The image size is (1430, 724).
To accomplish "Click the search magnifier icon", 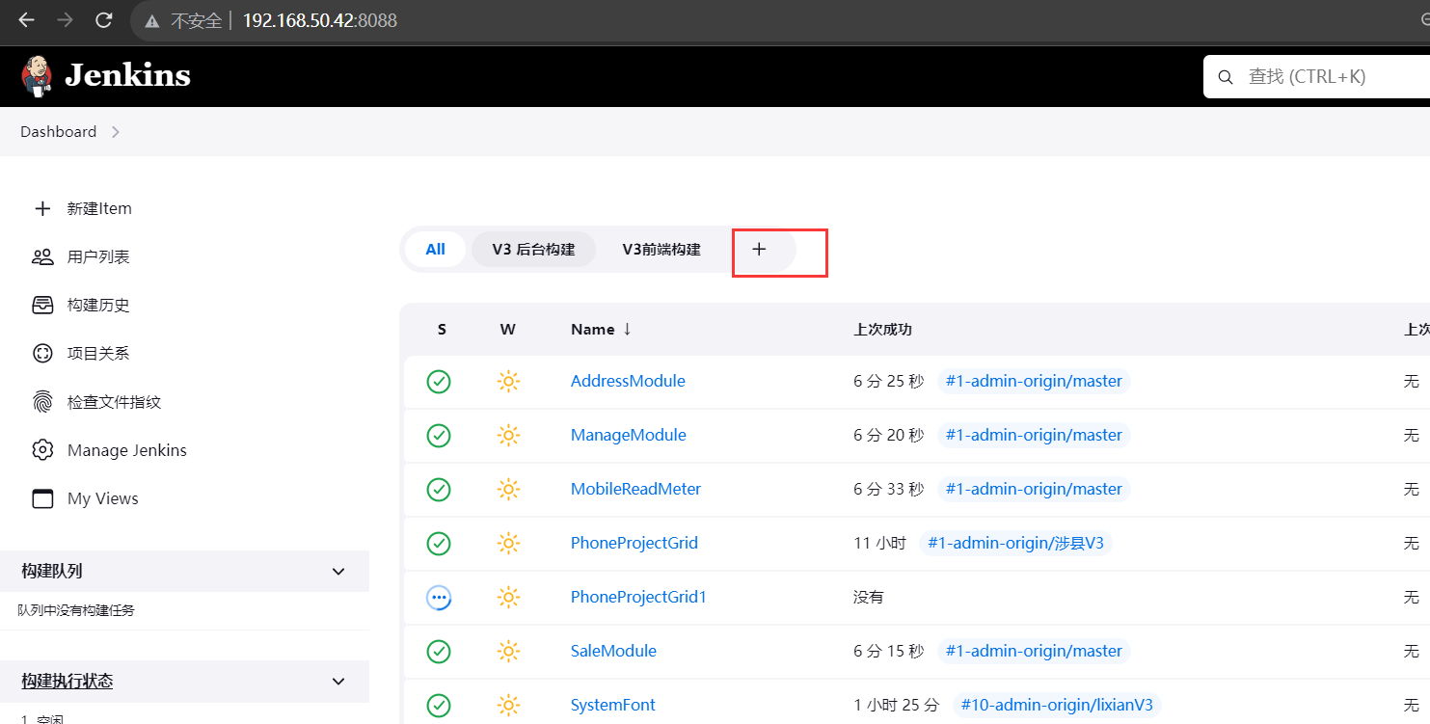I will [x=1226, y=77].
